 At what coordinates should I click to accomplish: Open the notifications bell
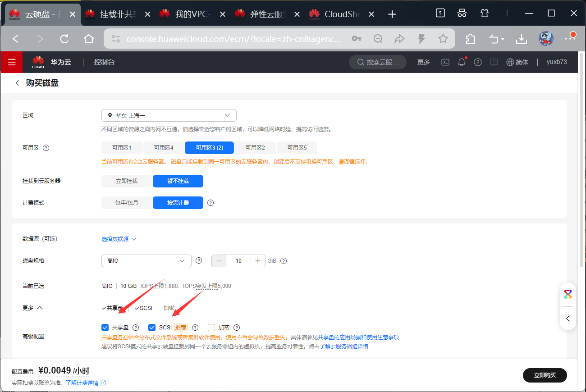point(462,62)
